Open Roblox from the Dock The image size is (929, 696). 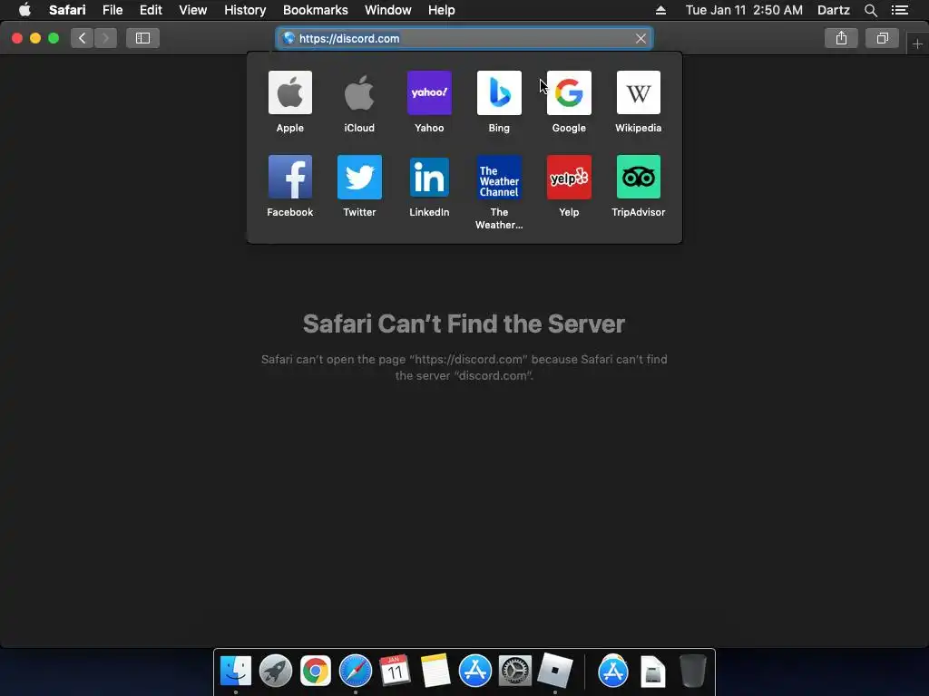555,672
